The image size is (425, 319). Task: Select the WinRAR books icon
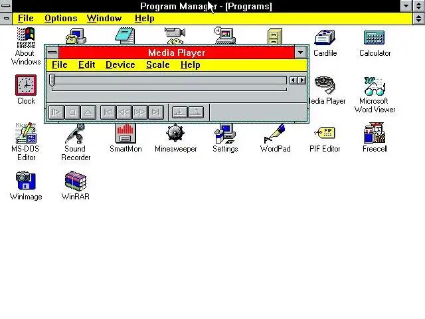pyautogui.click(x=75, y=181)
